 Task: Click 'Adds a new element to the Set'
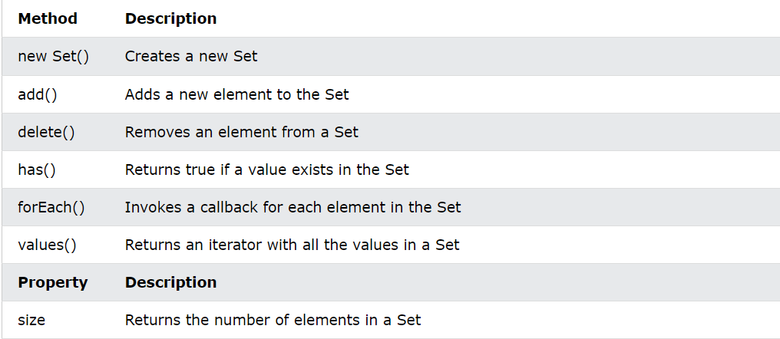(236, 94)
